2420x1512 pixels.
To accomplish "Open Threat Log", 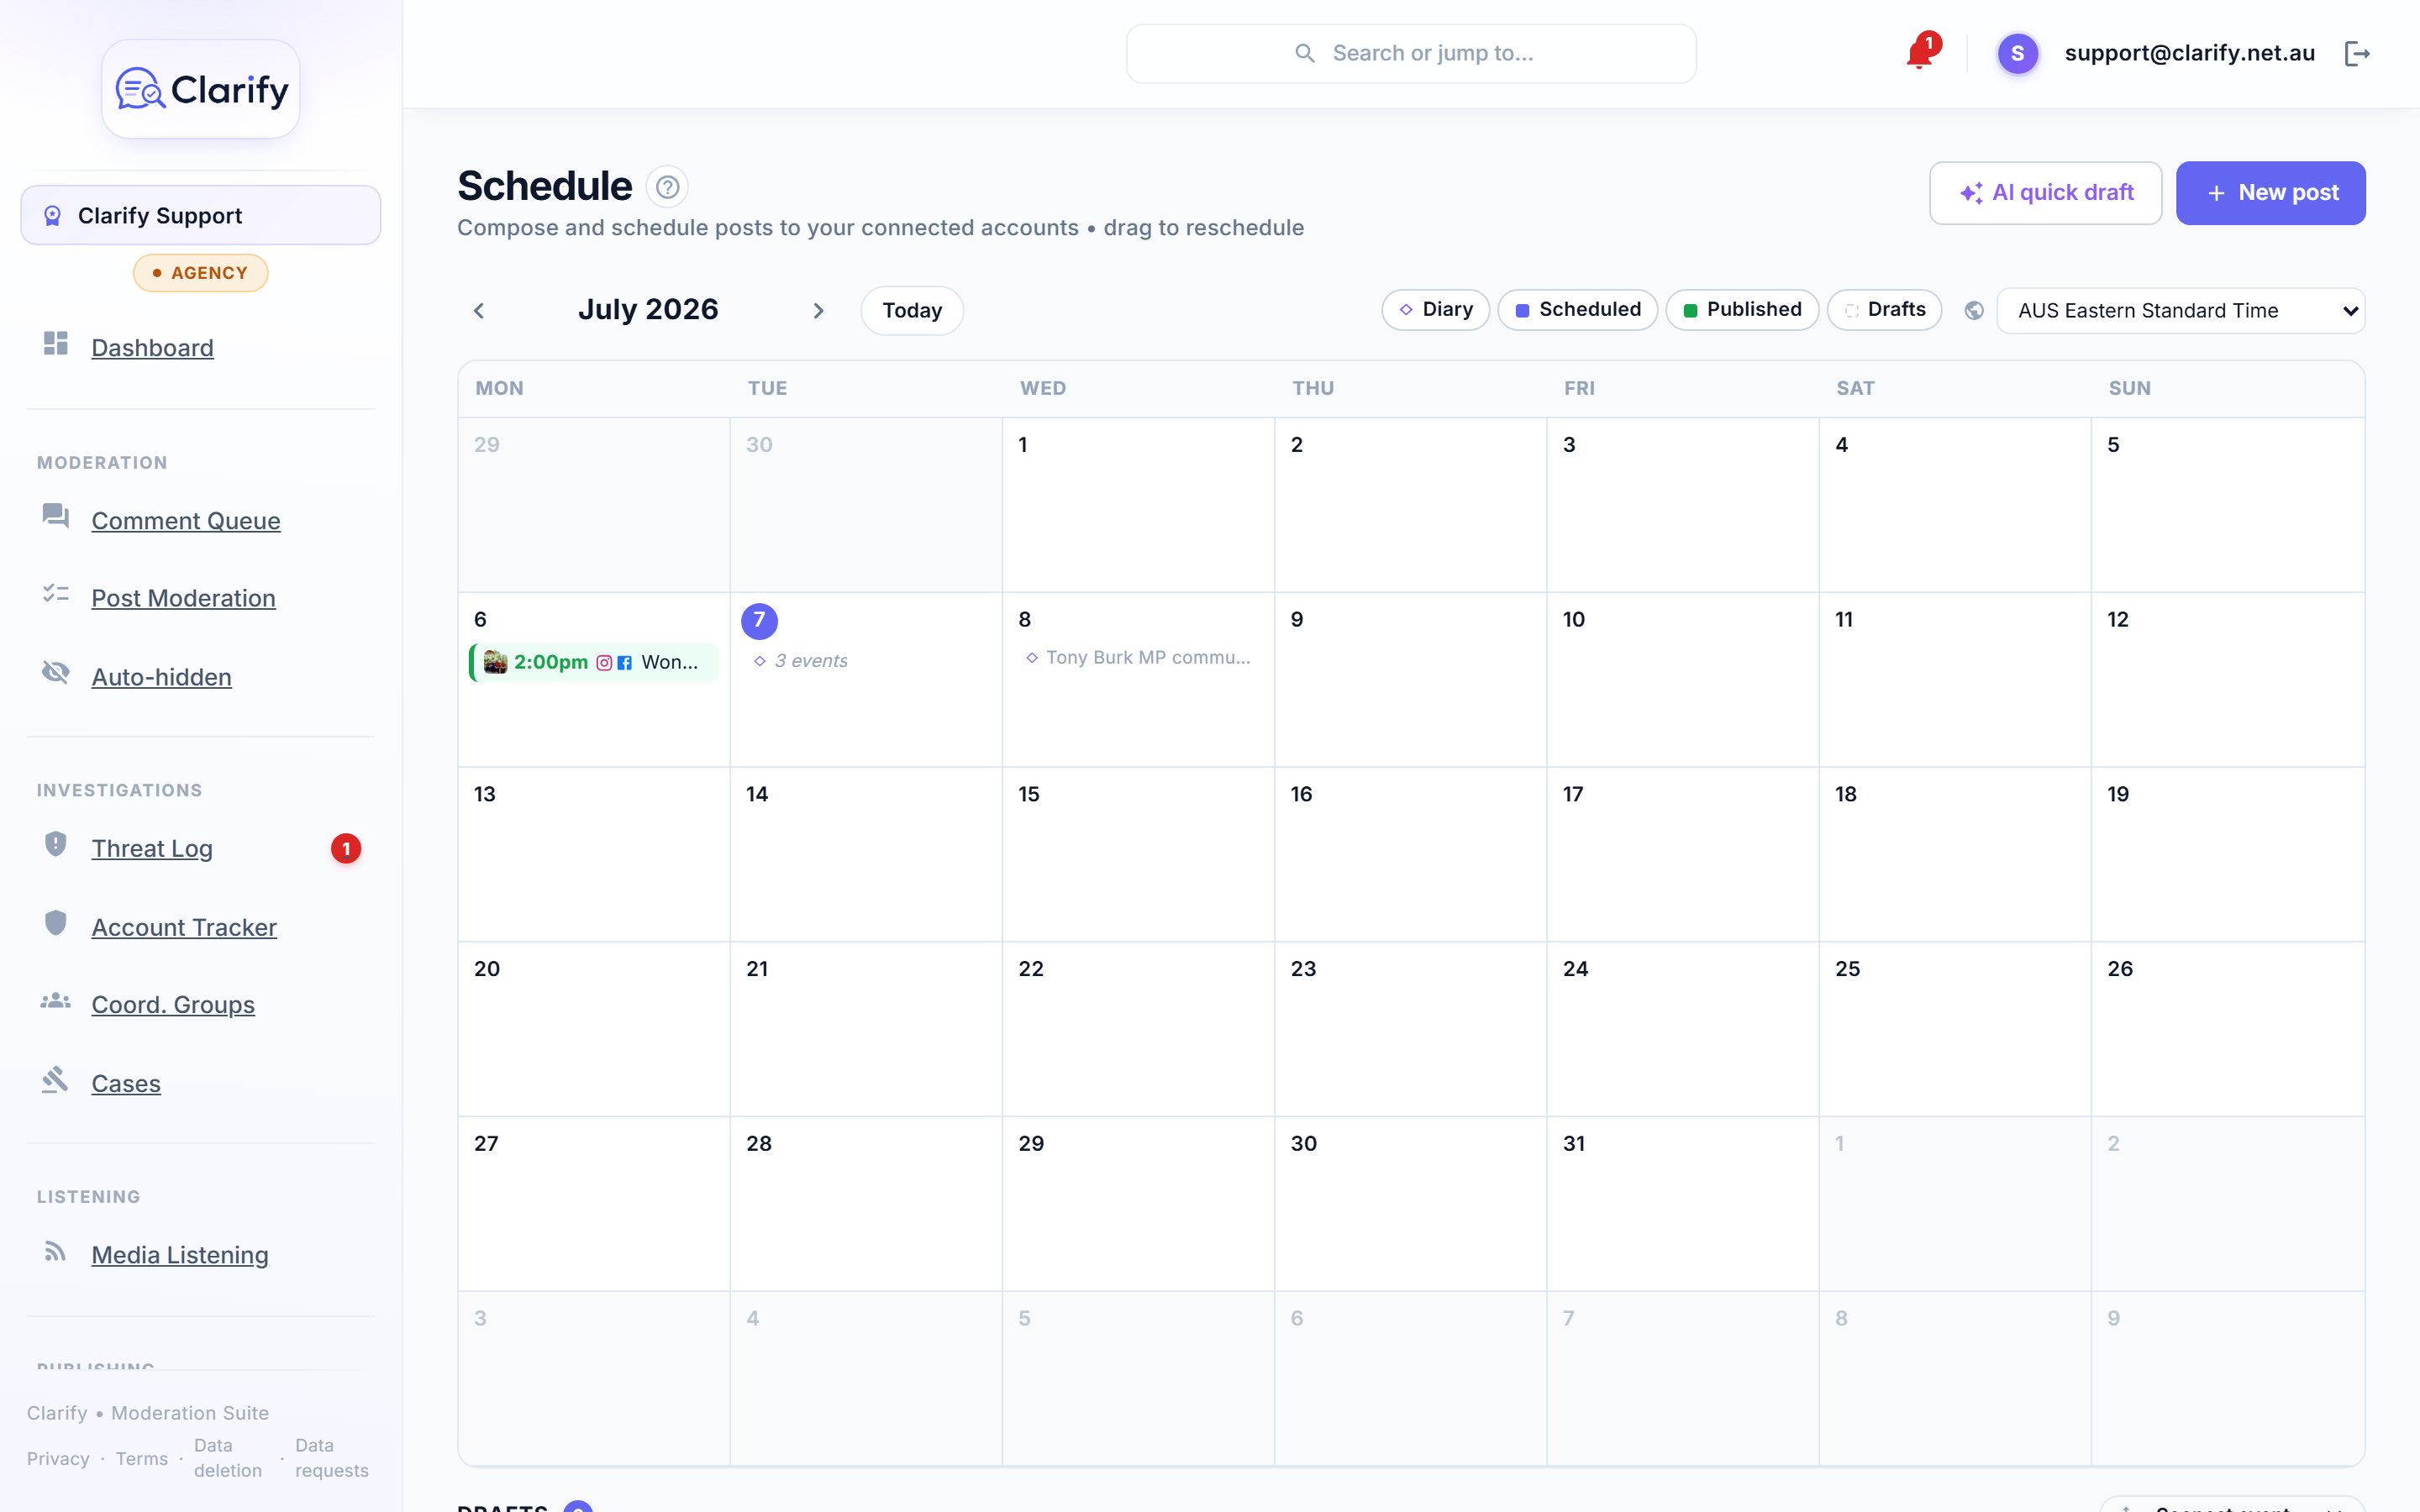I will pyautogui.click(x=152, y=848).
